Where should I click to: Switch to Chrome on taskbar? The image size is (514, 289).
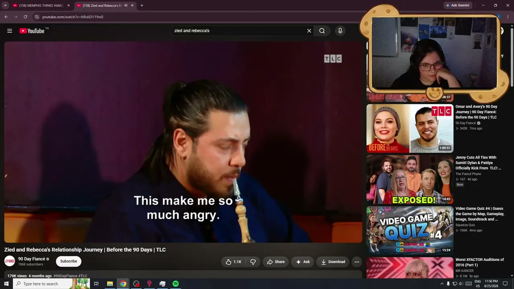click(123, 284)
